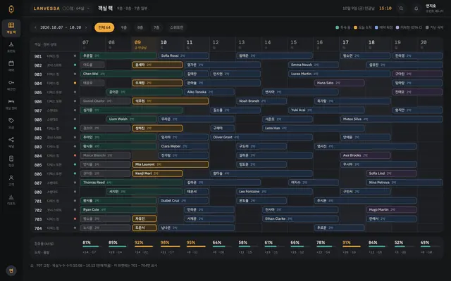The height and width of the screenshot is (281, 451).
Task: Go to next date range arrow
Action: click(86, 27)
